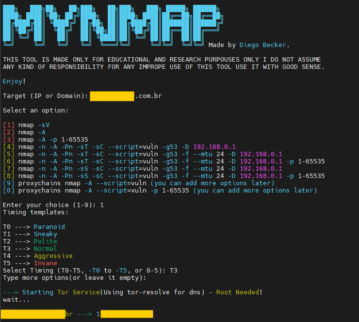Image resolution: width=359 pixels, height=322 pixels.
Task: Select option [5] nmap -sT with --mtu 24
Action: 143,154
